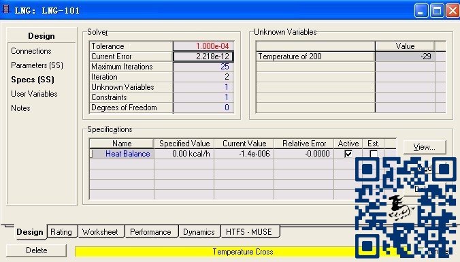The height and width of the screenshot is (262, 460).
Task: Click Relative Error -0.0000 cell
Action: point(304,154)
